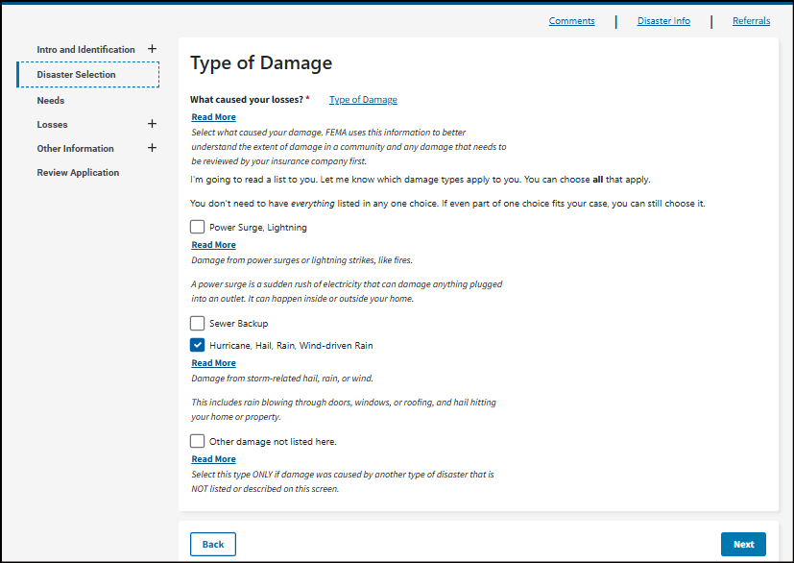Uncheck Hurricane, Hail, Rain, Wind-driven Rain
794x563 pixels.
pyautogui.click(x=198, y=345)
